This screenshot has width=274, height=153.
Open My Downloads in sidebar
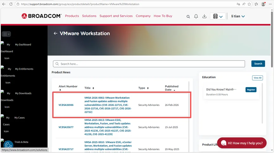click(23, 93)
